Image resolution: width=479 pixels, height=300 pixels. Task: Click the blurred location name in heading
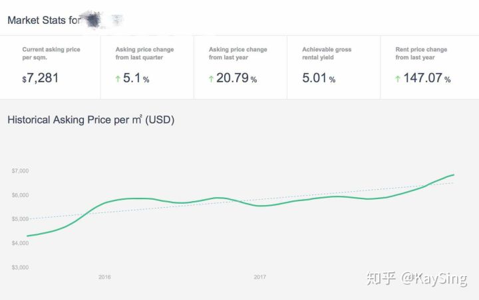tap(101, 20)
